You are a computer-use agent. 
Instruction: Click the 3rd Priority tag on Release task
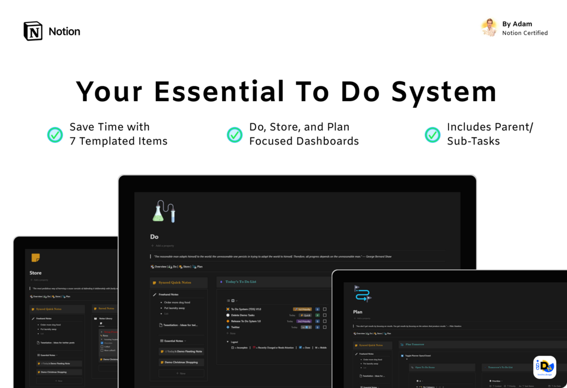tap(304, 321)
